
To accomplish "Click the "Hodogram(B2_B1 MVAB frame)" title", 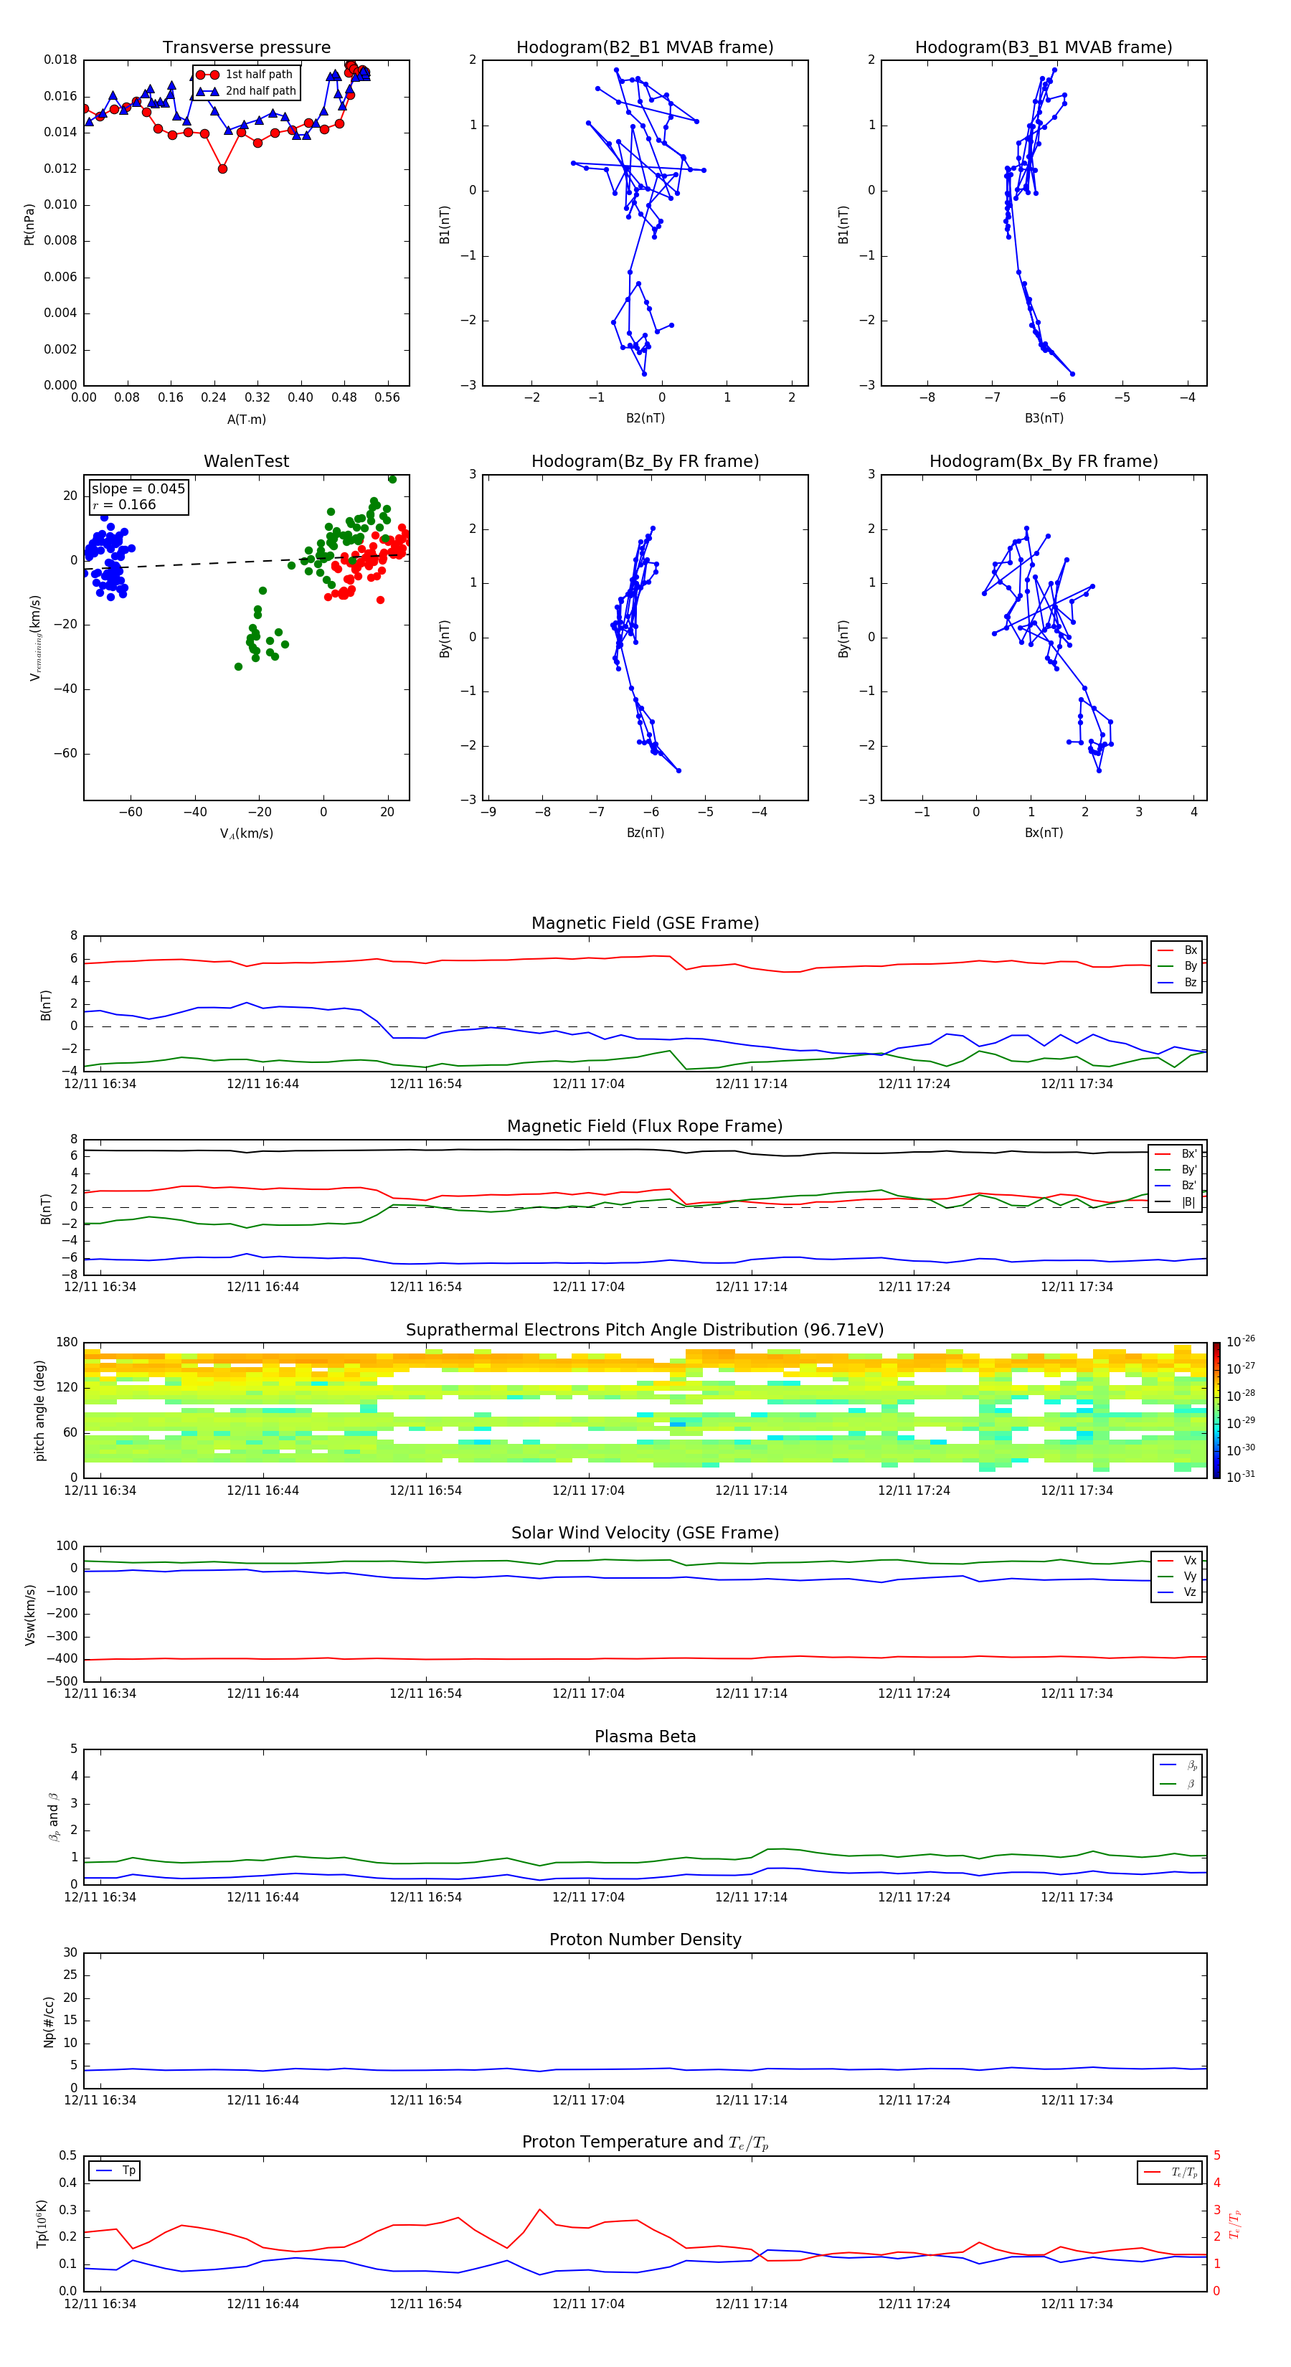I will 645,48.
